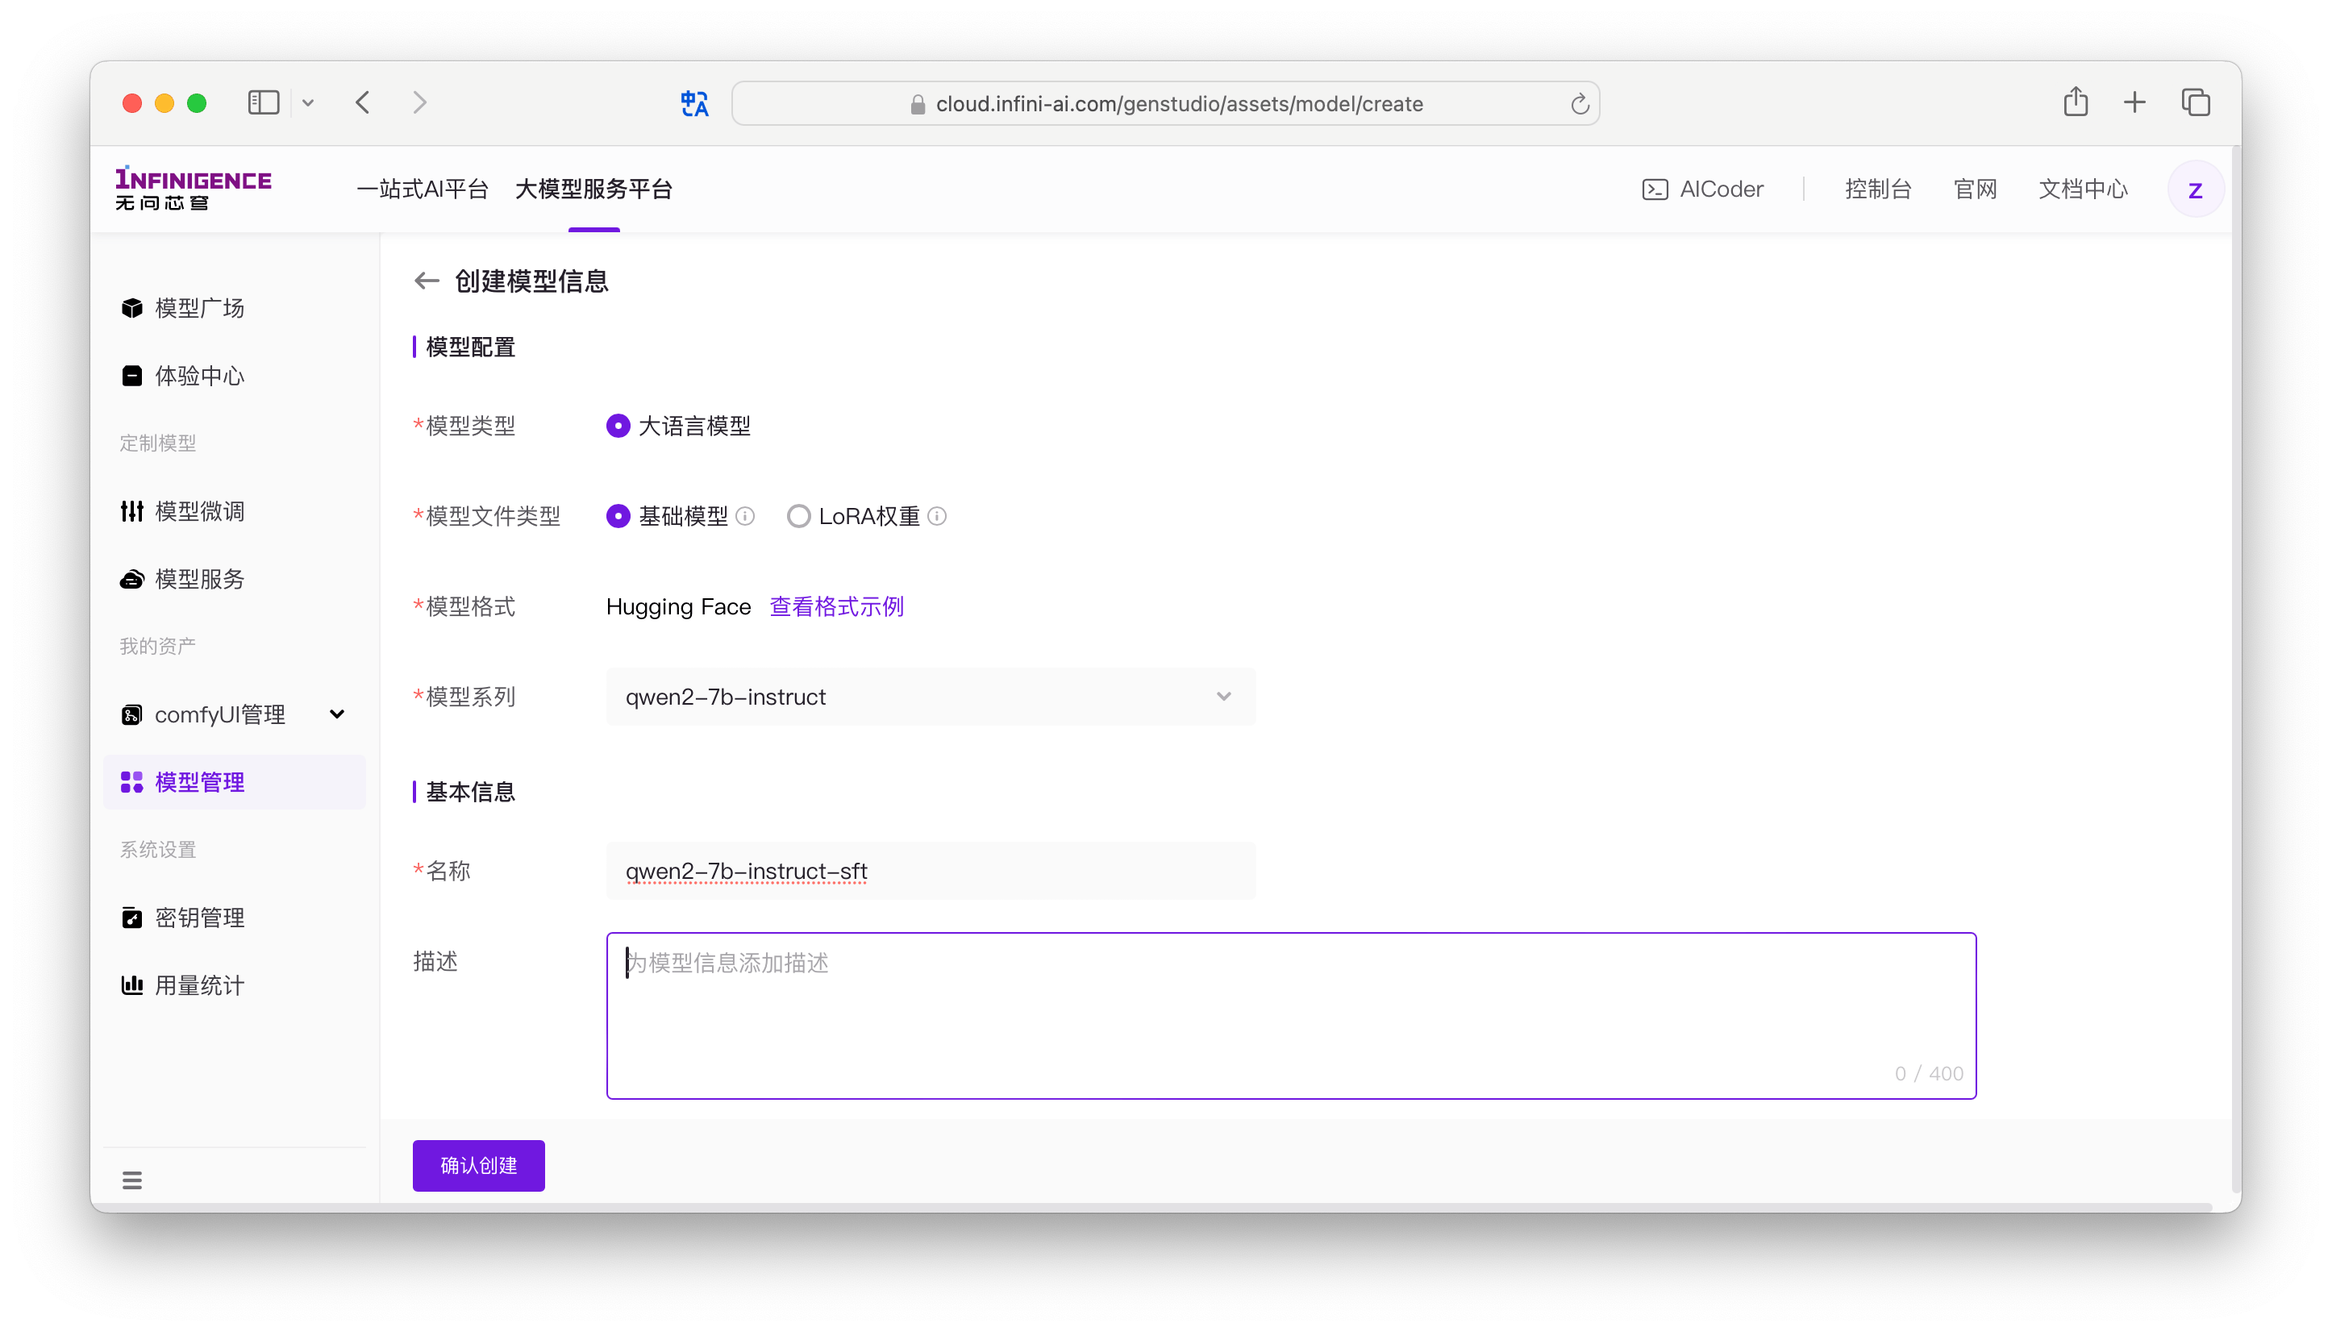Screen dimensions: 2332x1332
Task: Click the 名称 input field
Action: [931, 871]
